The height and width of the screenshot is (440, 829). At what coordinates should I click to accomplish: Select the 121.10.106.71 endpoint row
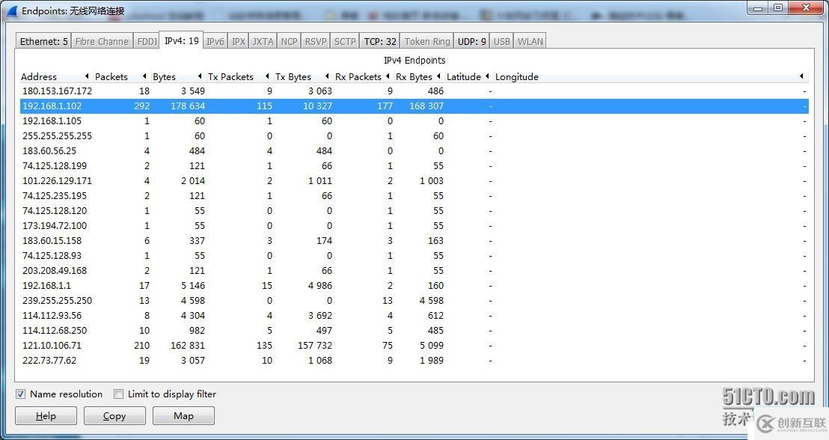pyautogui.click(x=414, y=345)
